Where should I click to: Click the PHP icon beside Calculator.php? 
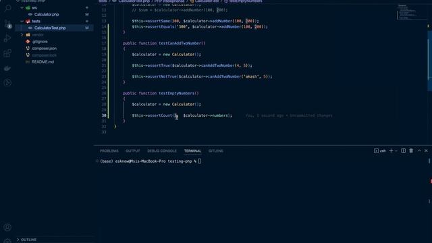tap(30, 14)
